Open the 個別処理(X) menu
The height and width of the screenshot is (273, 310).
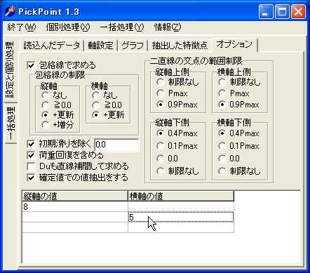(67, 27)
